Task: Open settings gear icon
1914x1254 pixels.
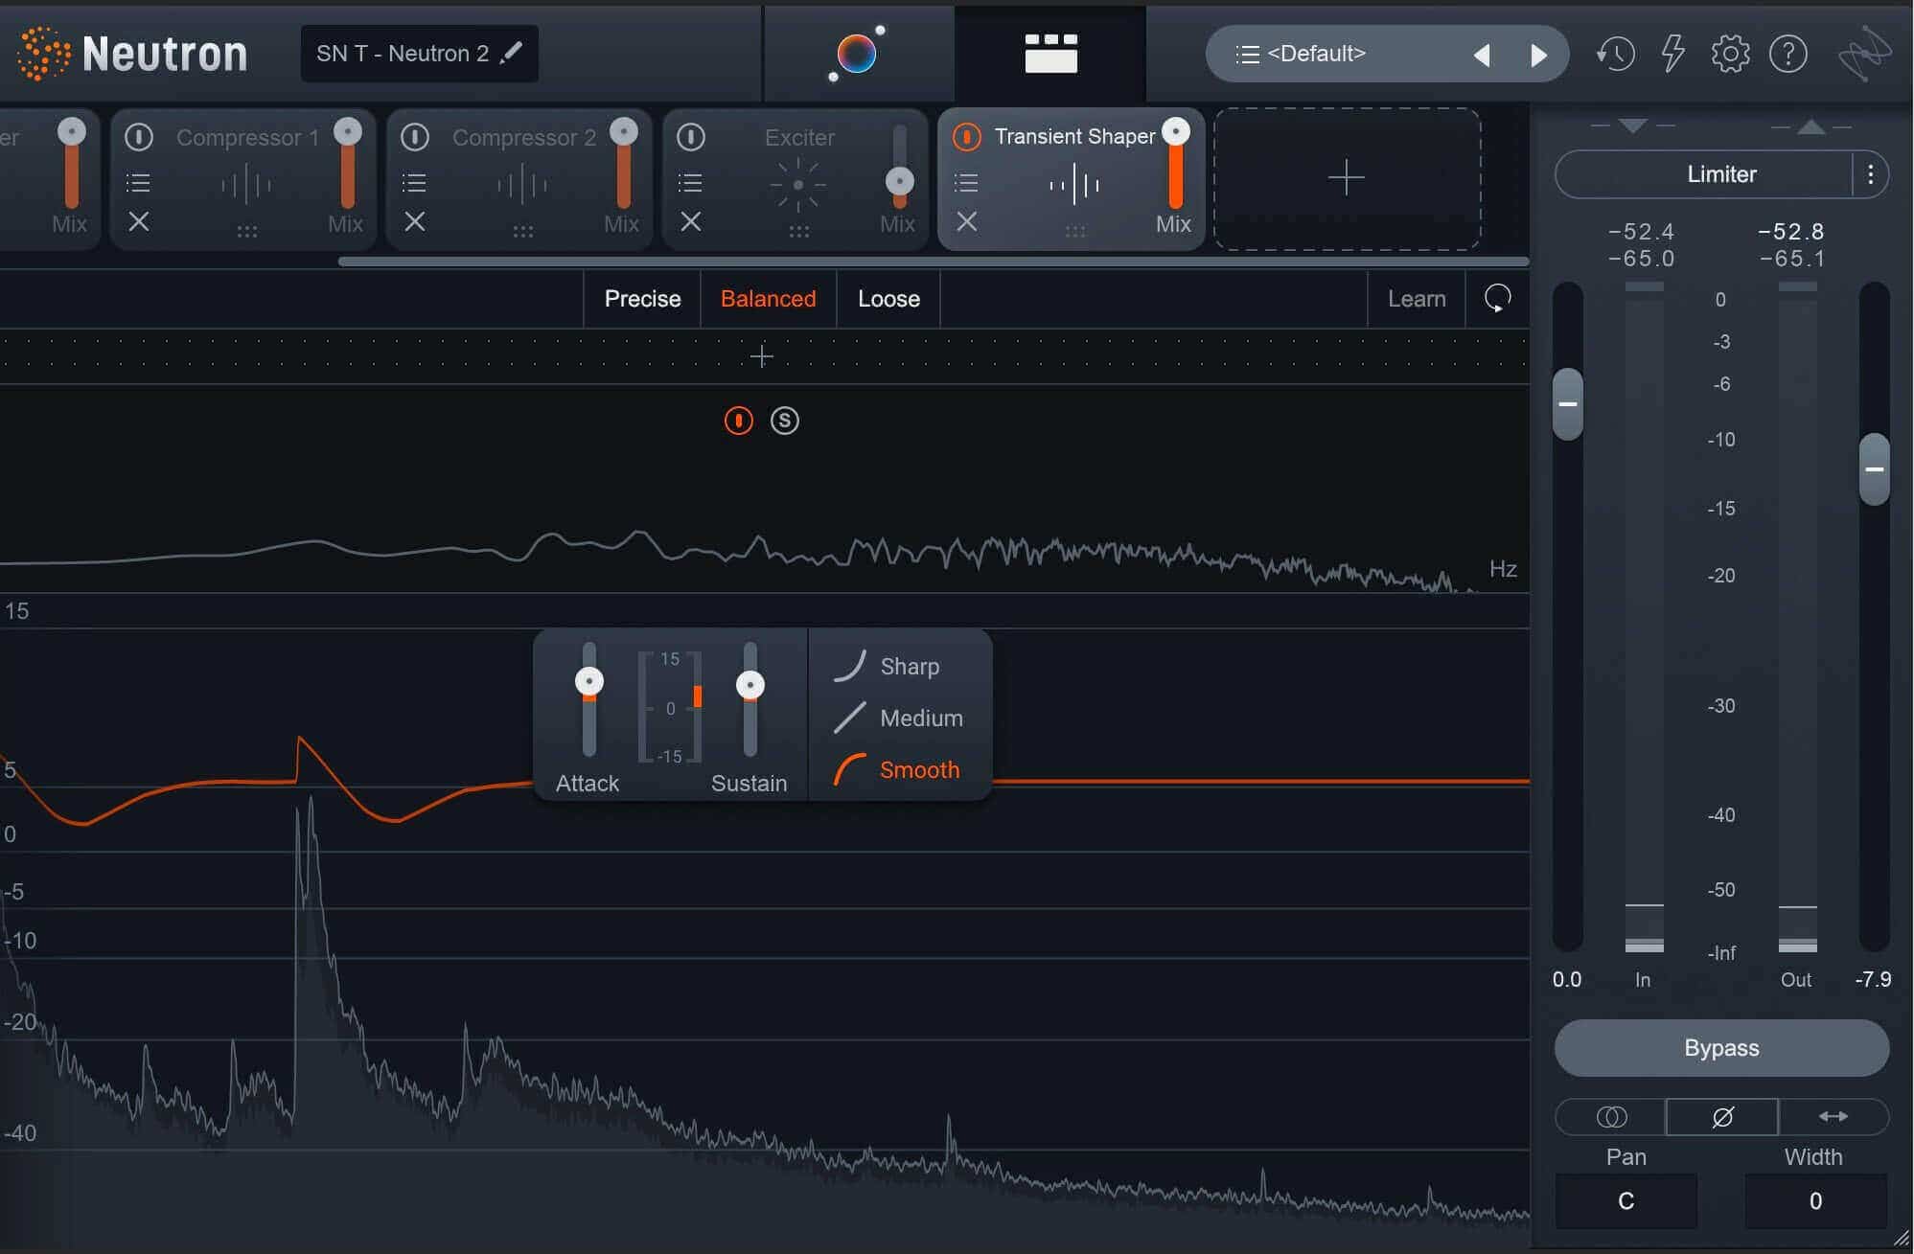Action: (1730, 54)
